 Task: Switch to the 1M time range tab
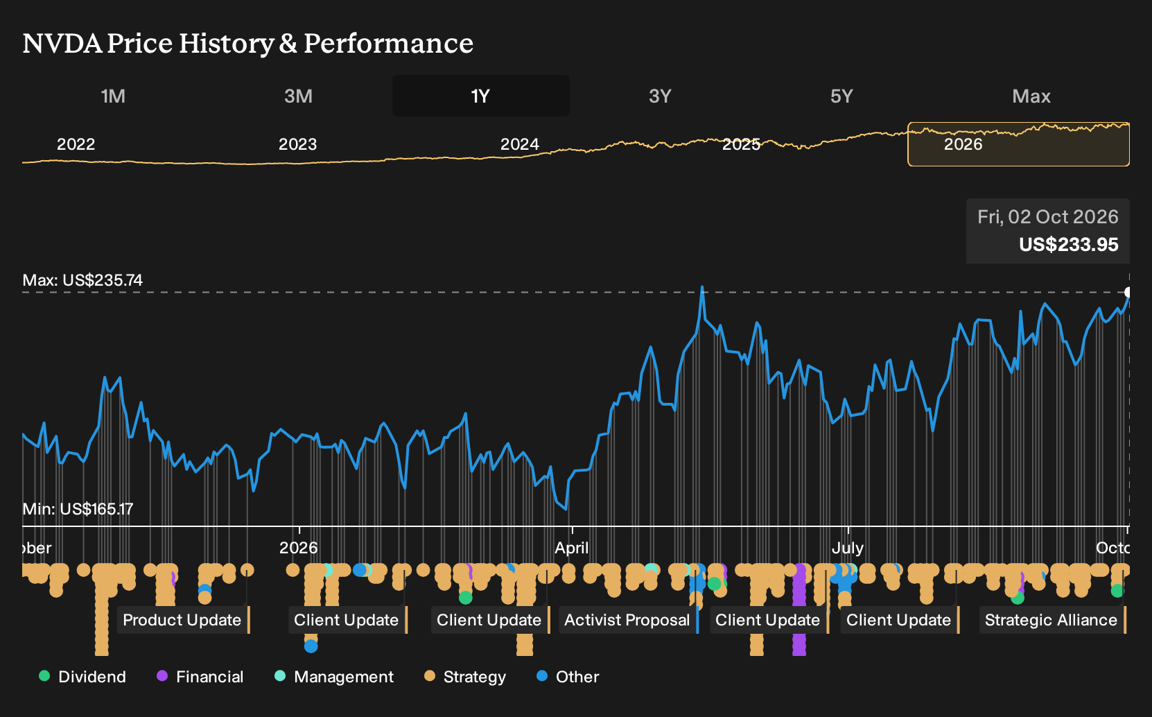click(113, 96)
